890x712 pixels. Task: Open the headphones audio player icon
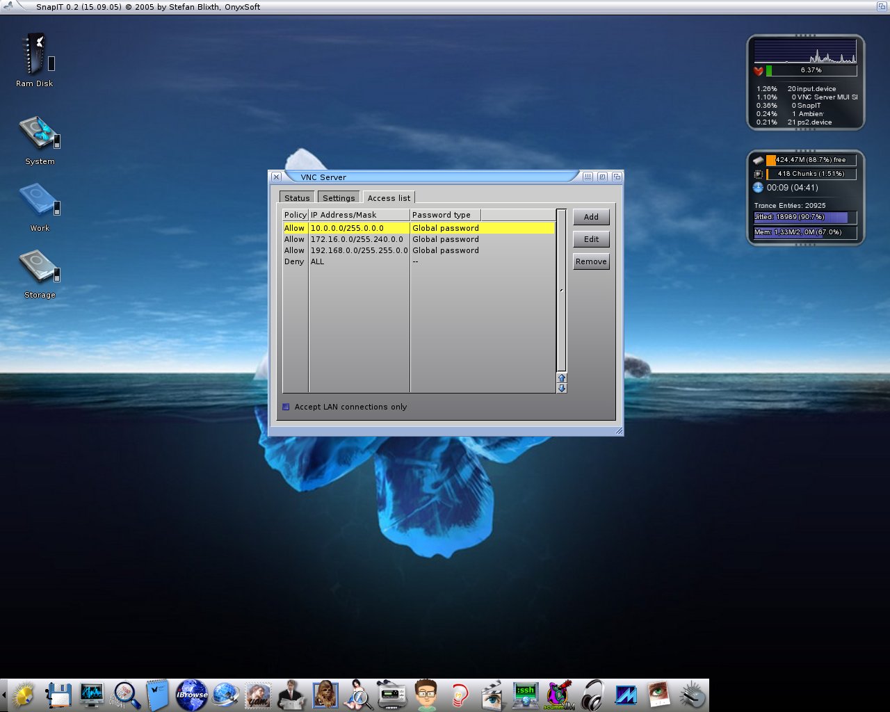tap(592, 695)
